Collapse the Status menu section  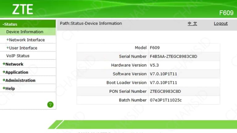pyautogui.click(x=10, y=24)
